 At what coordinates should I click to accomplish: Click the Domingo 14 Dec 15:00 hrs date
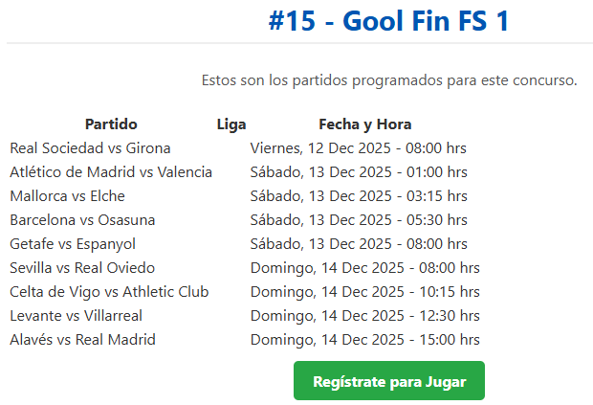coord(364,340)
